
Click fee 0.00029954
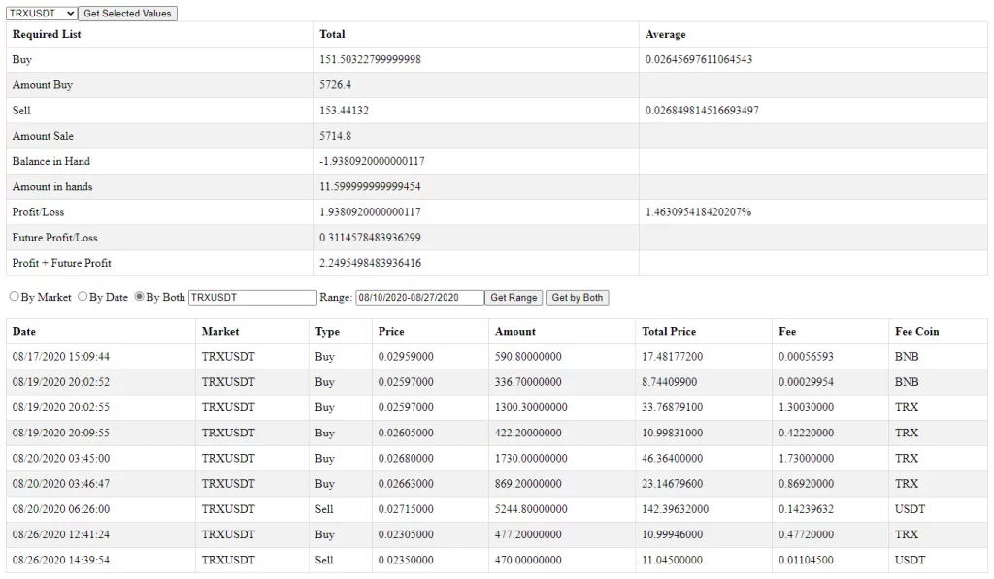(x=806, y=382)
